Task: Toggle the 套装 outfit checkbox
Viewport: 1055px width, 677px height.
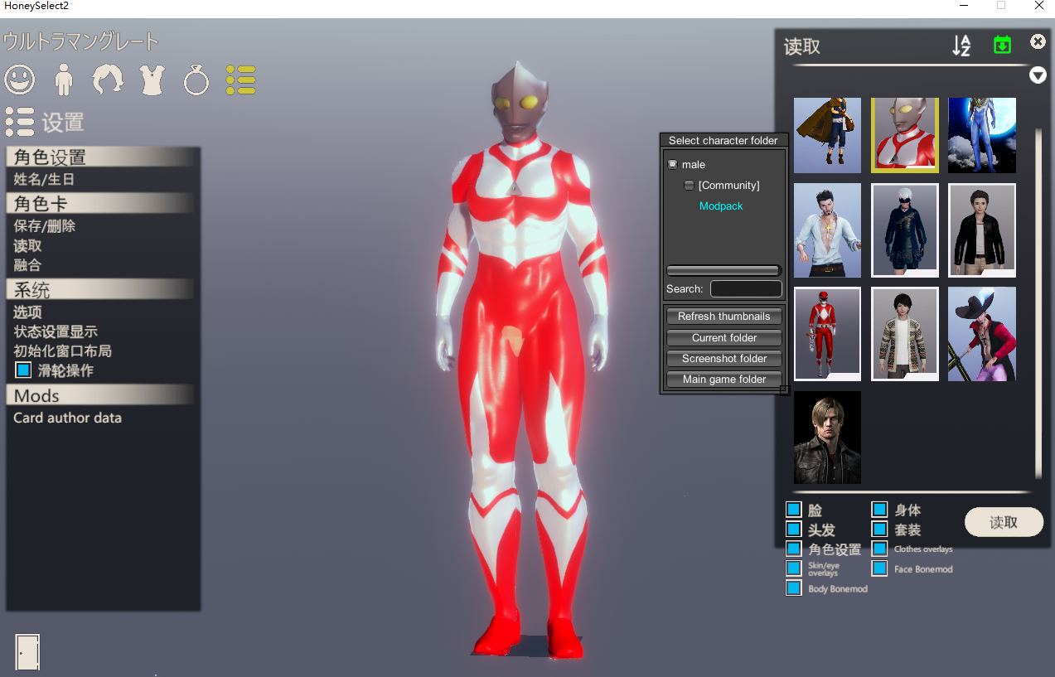Action: pyautogui.click(x=879, y=530)
